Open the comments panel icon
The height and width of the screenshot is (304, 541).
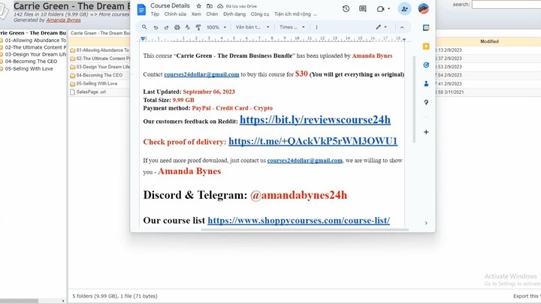[x=363, y=9]
